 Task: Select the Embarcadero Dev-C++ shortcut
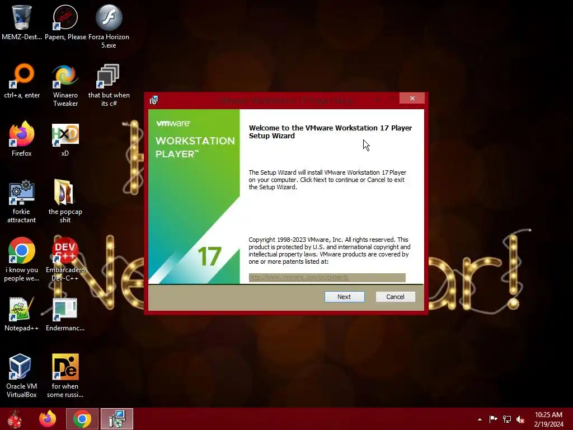tap(65, 260)
